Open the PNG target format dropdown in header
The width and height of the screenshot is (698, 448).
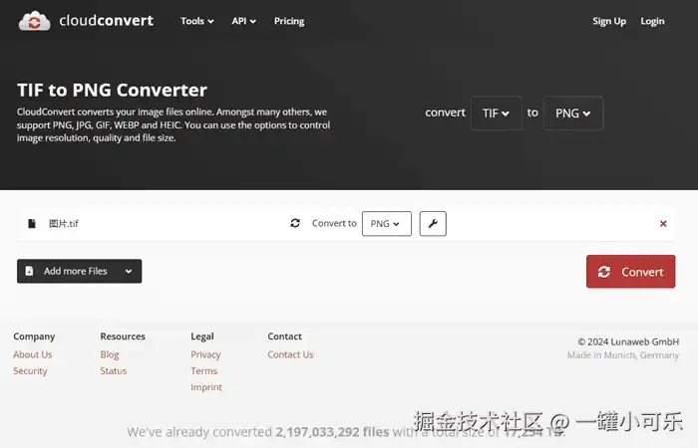point(573,113)
